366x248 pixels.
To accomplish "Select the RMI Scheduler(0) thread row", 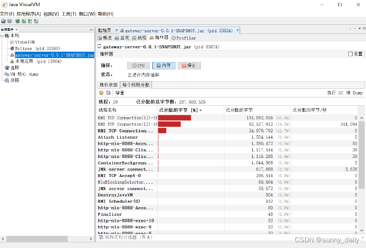I will click(228, 201).
